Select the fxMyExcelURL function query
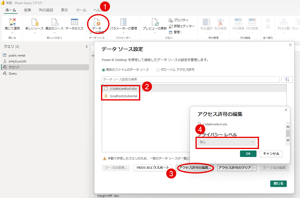Image resolution: width=300 pixels, height=198 pixels. [x=45, y=61]
